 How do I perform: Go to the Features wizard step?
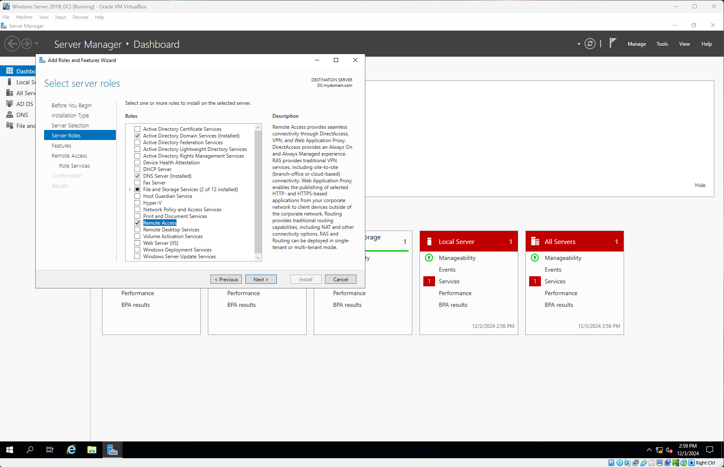(x=61, y=146)
